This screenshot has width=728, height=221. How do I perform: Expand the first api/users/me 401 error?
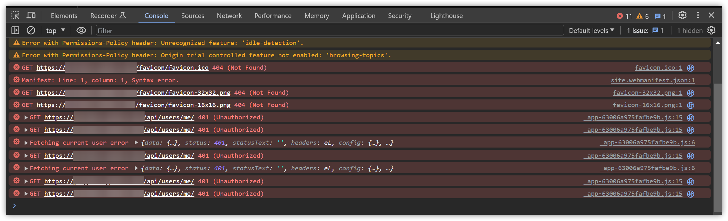26,117
